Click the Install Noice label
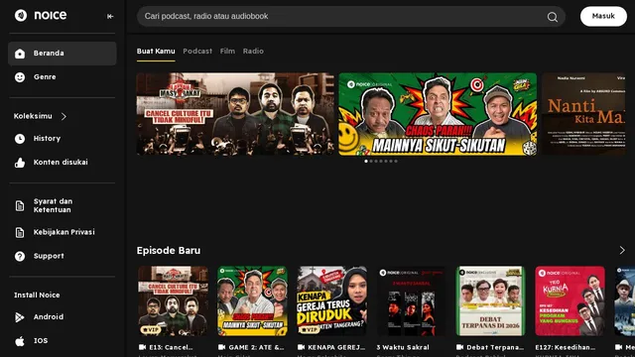Viewport: 635px width, 357px height. click(37, 296)
